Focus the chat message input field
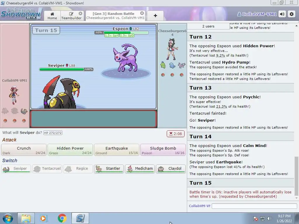Image resolution: width=299 pixels, height=224 pixels. coord(254,206)
